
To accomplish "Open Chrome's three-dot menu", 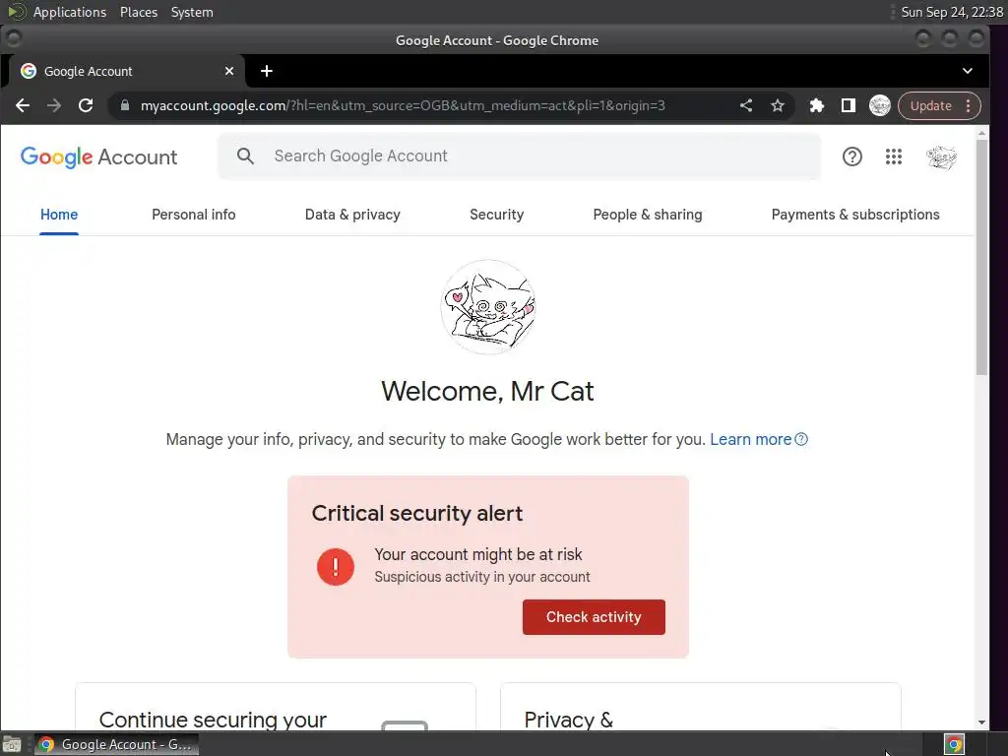I will pyautogui.click(x=969, y=105).
